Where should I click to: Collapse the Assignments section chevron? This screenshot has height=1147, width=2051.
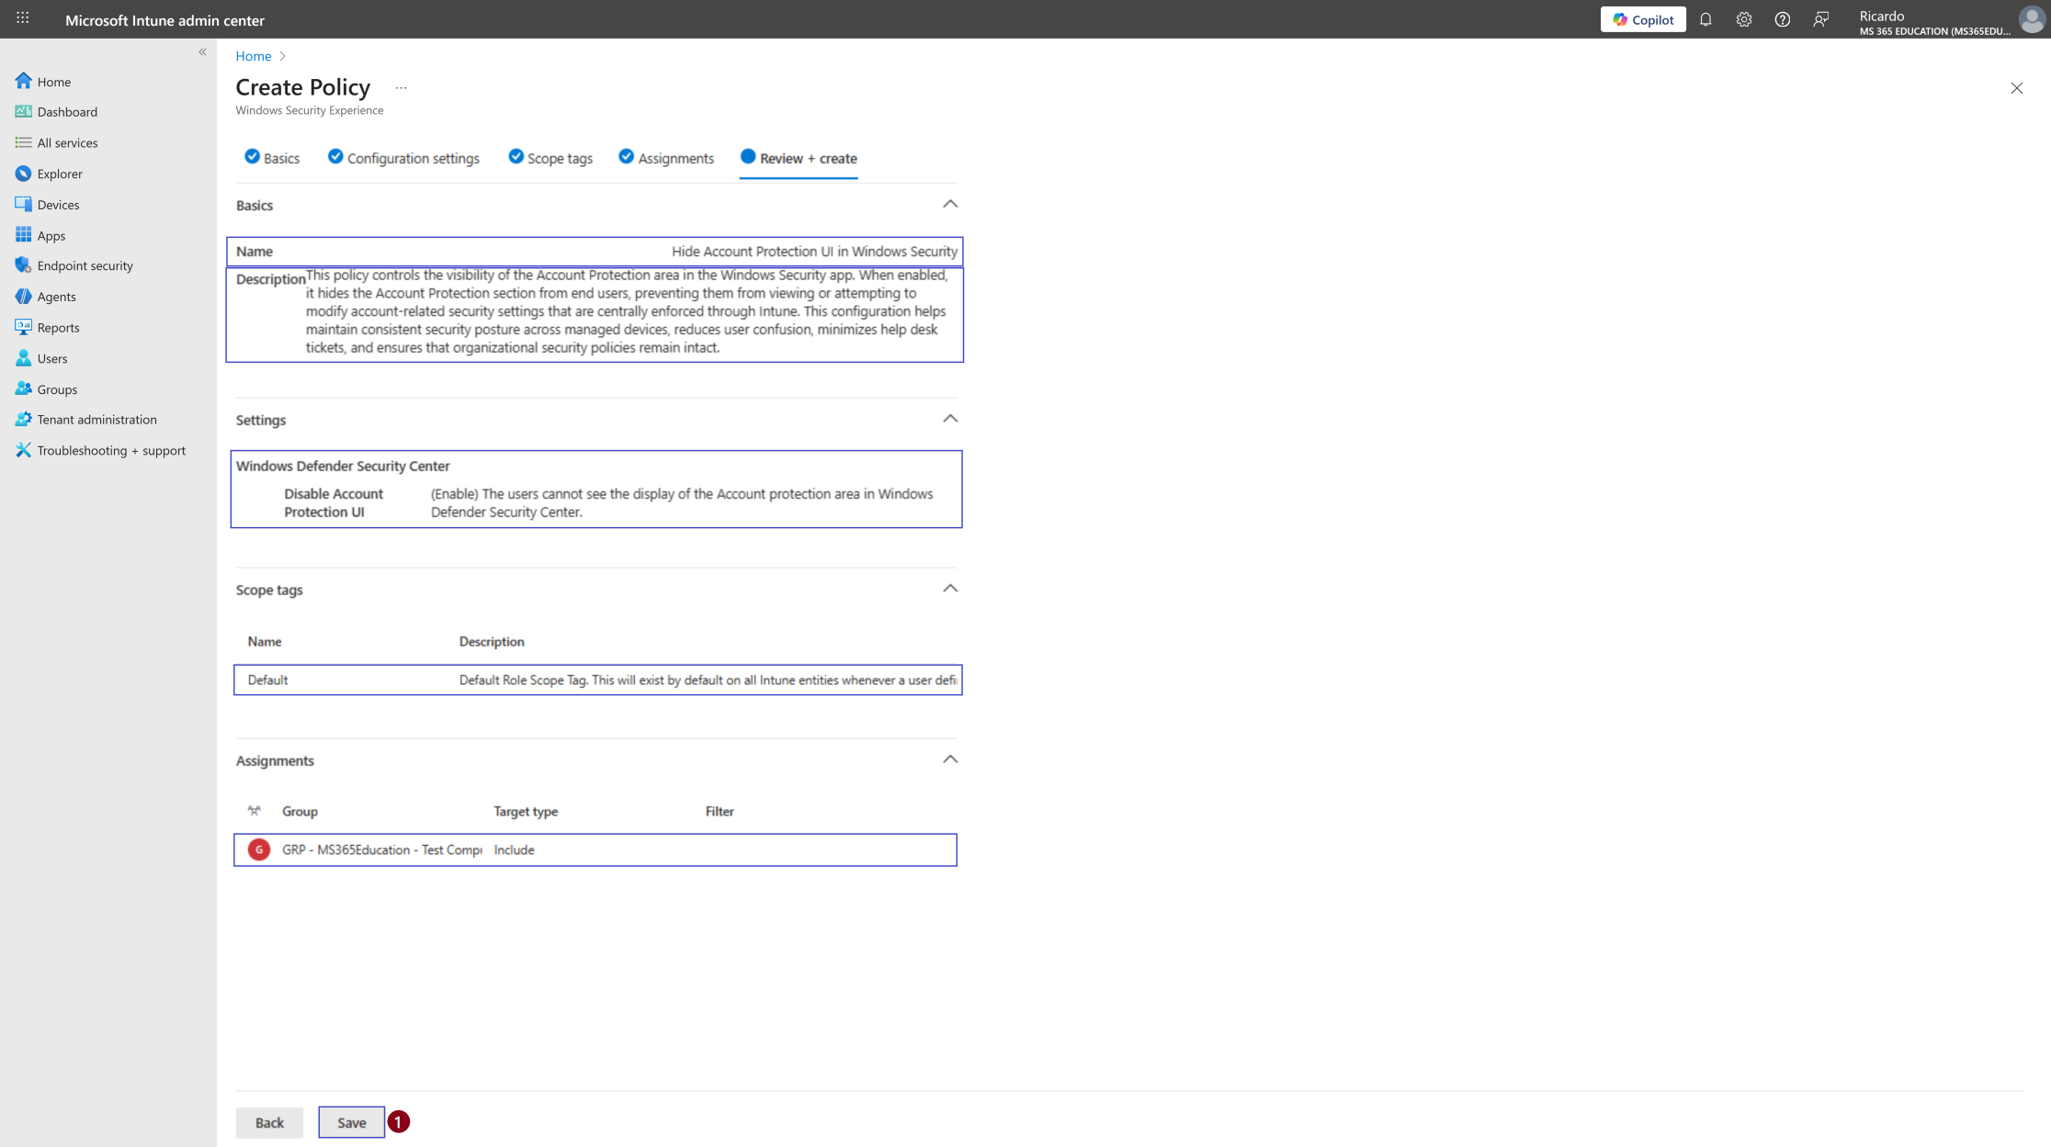tap(950, 759)
